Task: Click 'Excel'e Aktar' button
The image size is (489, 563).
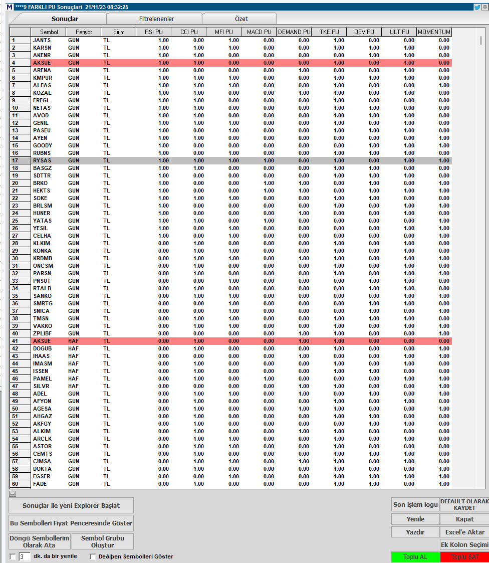Action: click(x=464, y=532)
